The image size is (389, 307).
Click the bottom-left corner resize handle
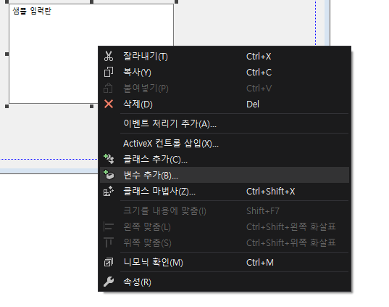[7, 107]
